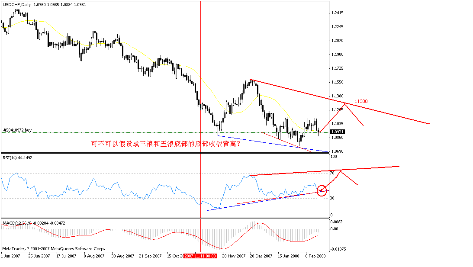Click the 15 Jan 2008 date label
This screenshot has height=267, width=473.
pyautogui.click(x=288, y=256)
